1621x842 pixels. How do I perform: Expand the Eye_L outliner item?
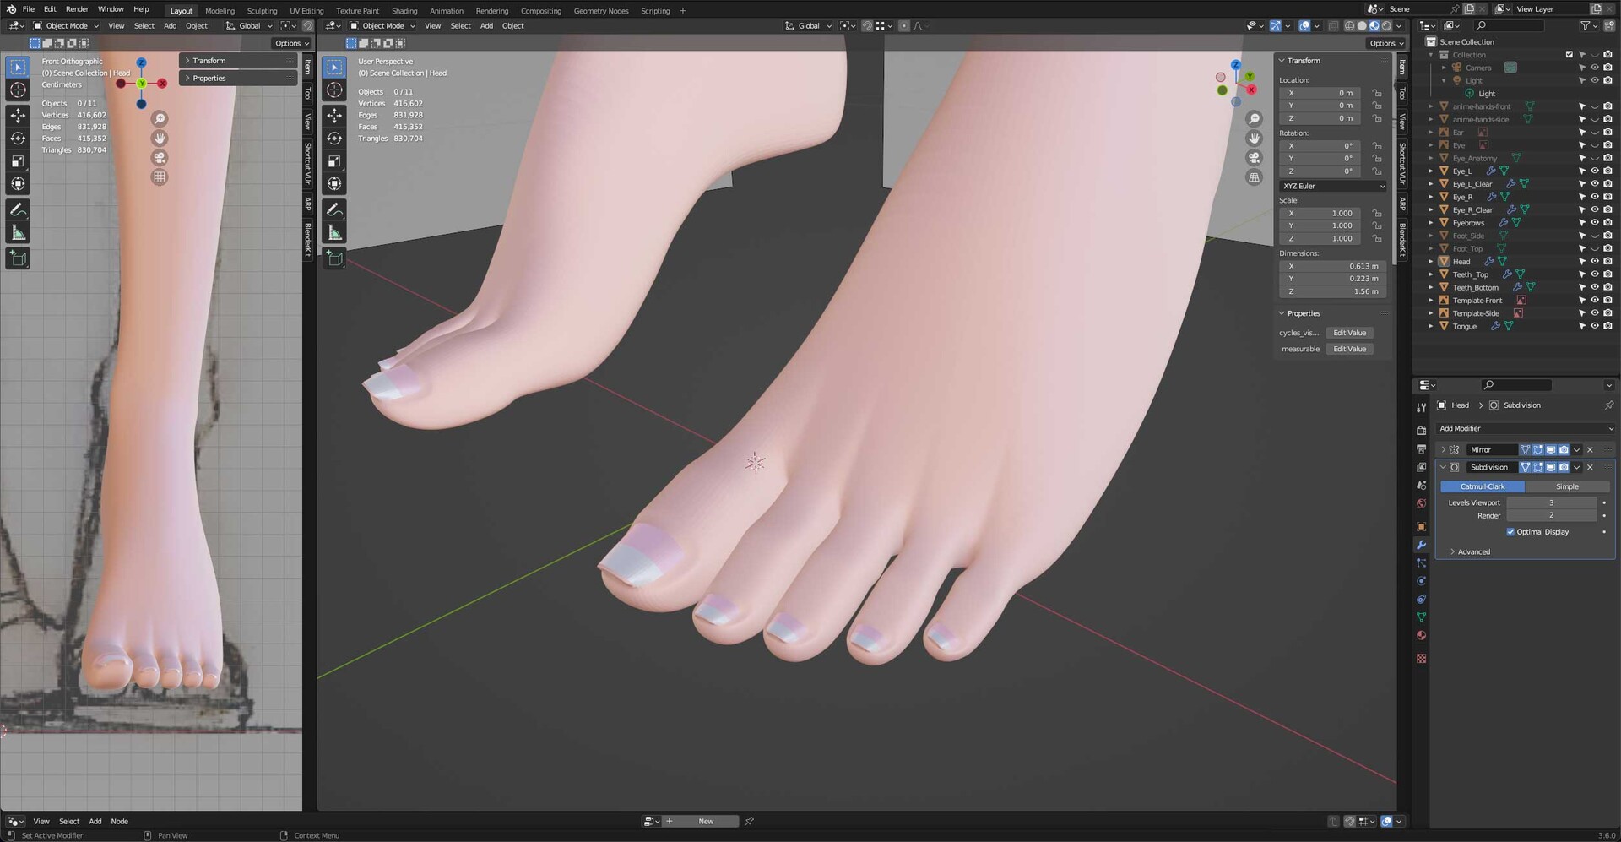click(1429, 171)
